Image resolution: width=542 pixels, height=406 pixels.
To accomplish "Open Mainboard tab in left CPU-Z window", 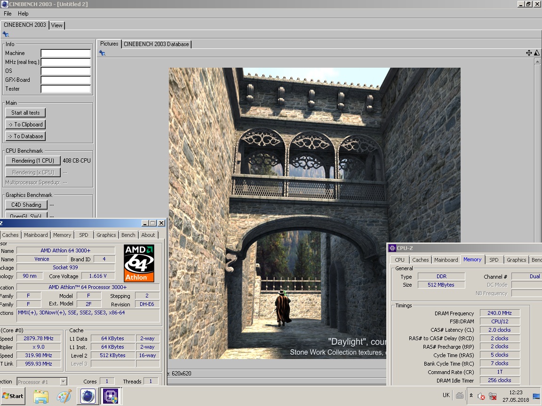I will [x=36, y=235].
